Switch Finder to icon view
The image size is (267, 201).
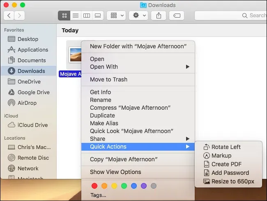[x=64, y=16]
